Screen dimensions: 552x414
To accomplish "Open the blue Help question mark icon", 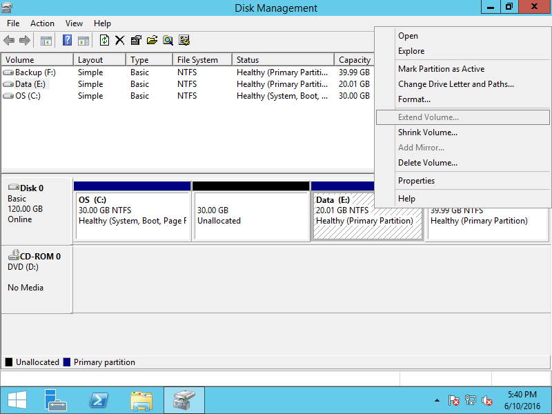I will point(67,40).
